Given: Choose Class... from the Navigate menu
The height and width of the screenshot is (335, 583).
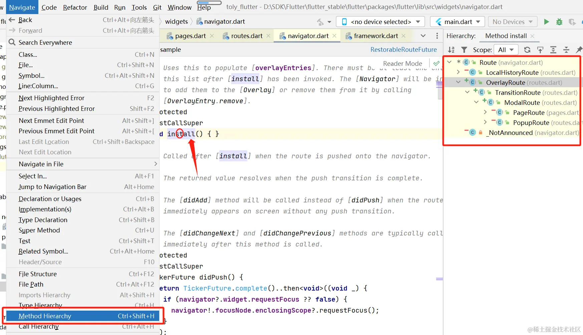Looking at the screenshot, I should (83, 54).
